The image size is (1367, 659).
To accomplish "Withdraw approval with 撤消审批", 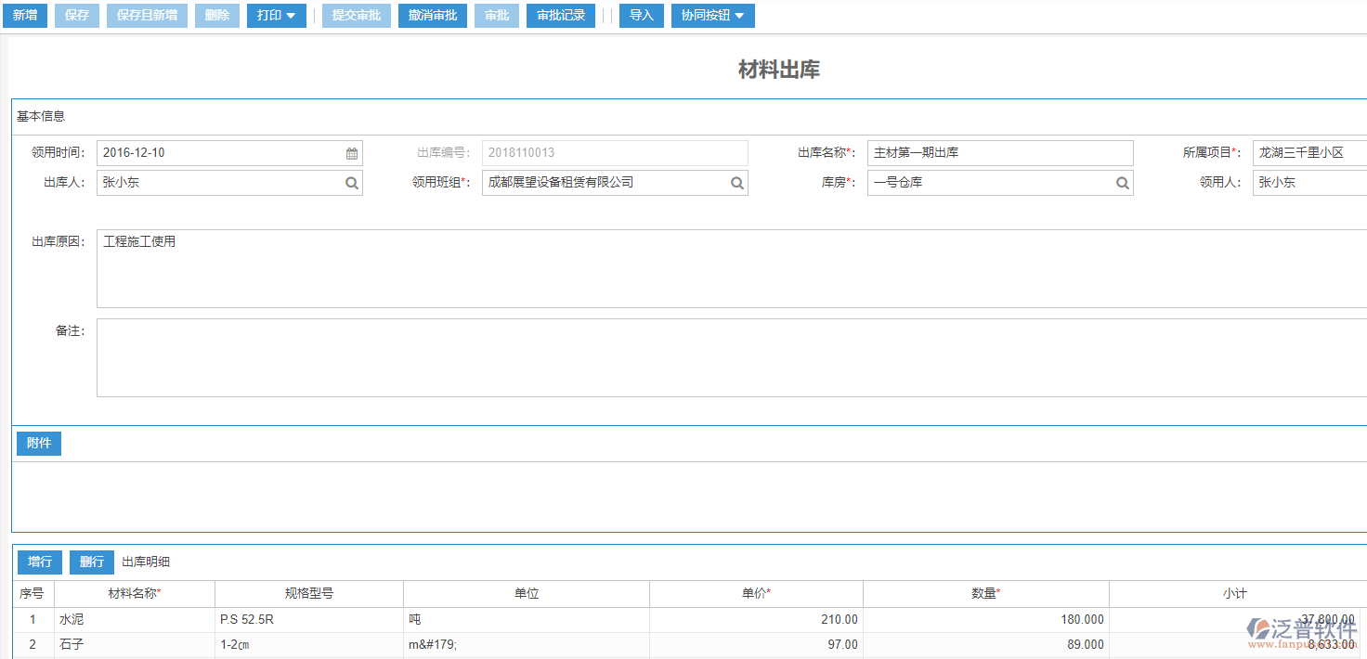I will click(432, 15).
